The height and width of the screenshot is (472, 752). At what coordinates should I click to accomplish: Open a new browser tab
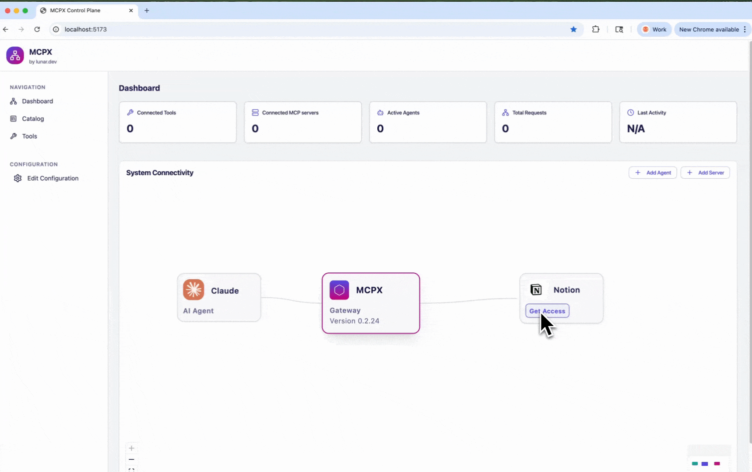(147, 10)
